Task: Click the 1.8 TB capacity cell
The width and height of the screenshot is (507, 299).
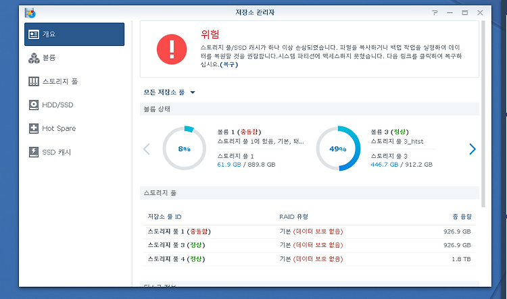Action: [x=462, y=259]
